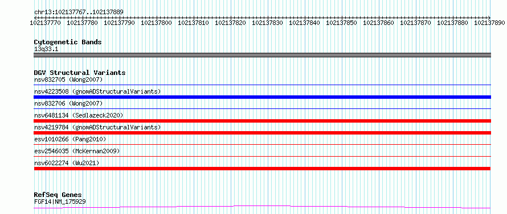This screenshot has height=214, width=507.
Task: Select the thin blue line under nsv832705
Action: click(262, 85)
